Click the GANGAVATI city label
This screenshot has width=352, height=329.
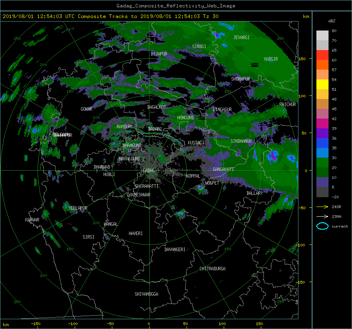[x=223, y=169]
